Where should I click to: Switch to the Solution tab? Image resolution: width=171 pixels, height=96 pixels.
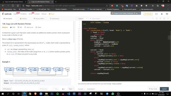click(23, 19)
